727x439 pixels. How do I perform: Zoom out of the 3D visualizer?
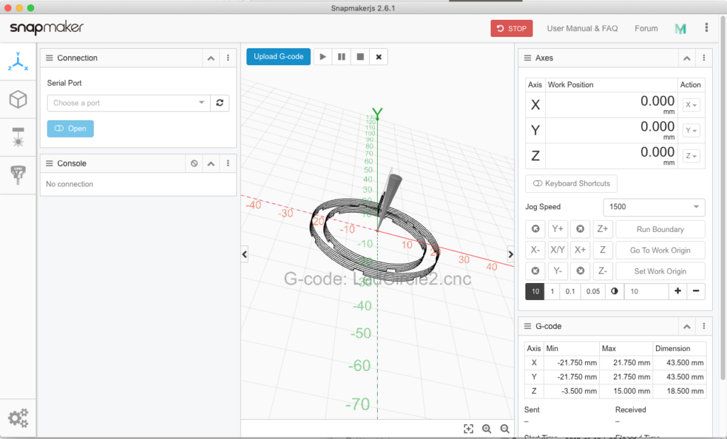pos(505,429)
